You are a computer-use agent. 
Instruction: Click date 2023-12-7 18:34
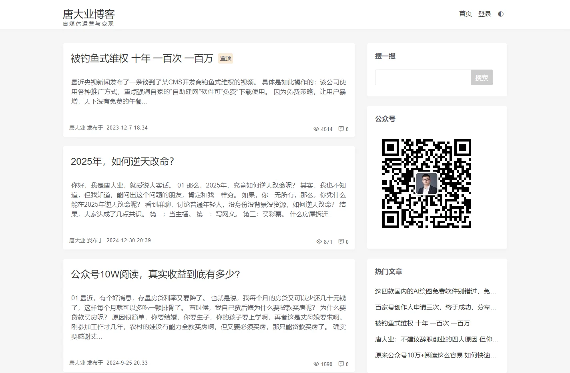(127, 128)
